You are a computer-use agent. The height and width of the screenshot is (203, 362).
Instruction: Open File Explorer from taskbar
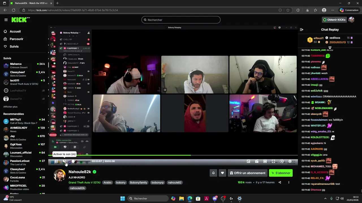click(182, 198)
